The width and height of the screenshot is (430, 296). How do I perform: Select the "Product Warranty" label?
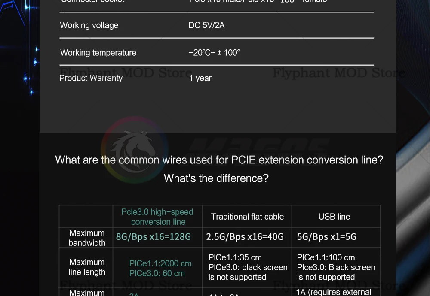tap(91, 78)
